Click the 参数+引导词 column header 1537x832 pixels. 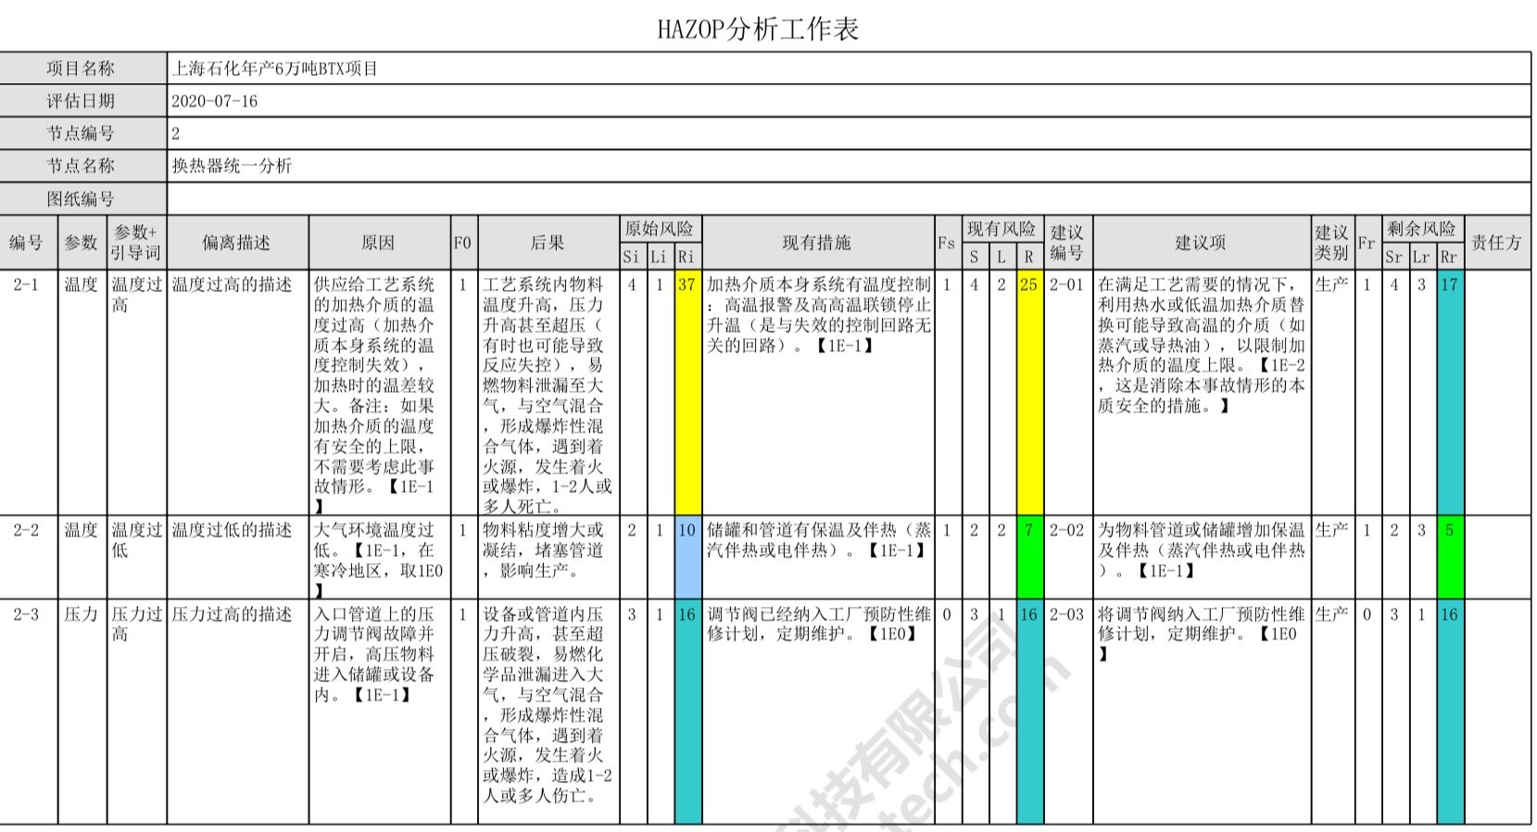click(x=137, y=243)
